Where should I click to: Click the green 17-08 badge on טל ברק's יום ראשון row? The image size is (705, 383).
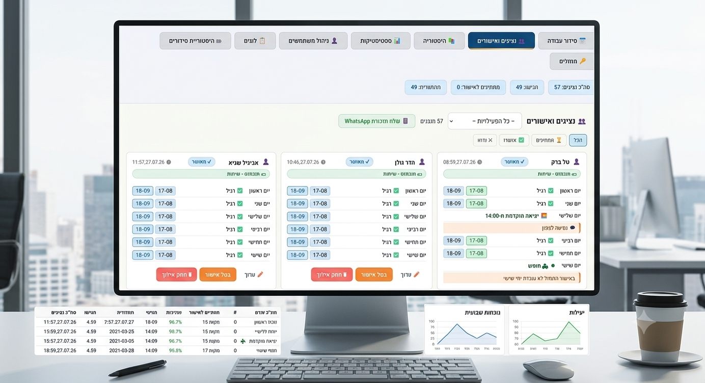(x=476, y=191)
